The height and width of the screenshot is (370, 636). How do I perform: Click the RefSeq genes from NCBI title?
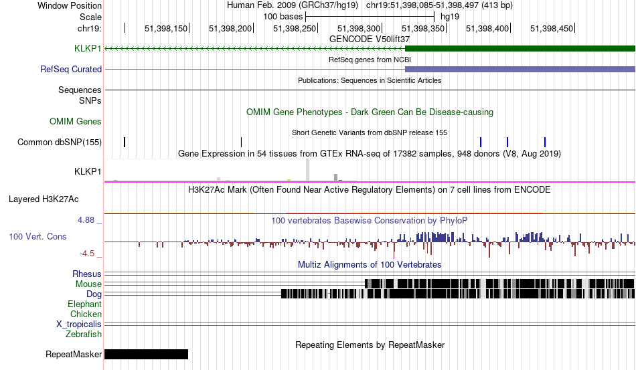tap(370, 60)
